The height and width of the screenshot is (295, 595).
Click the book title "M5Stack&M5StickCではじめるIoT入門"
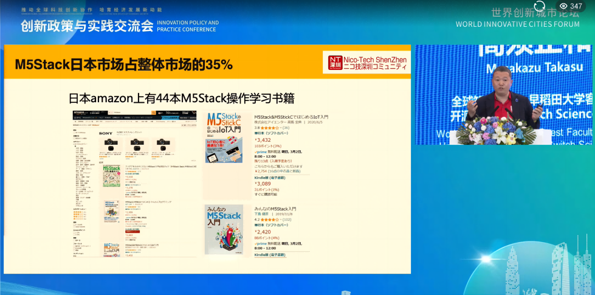291,117
